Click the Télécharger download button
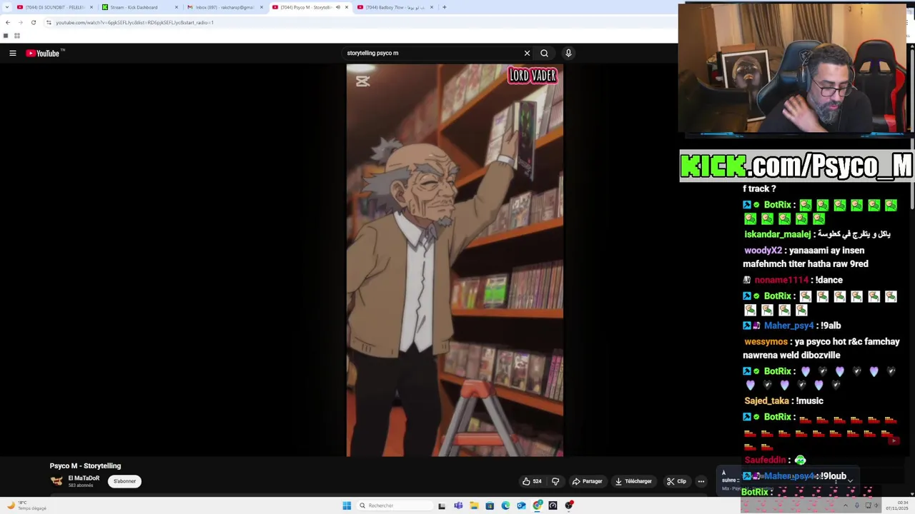This screenshot has height=514, width=915. point(633,481)
